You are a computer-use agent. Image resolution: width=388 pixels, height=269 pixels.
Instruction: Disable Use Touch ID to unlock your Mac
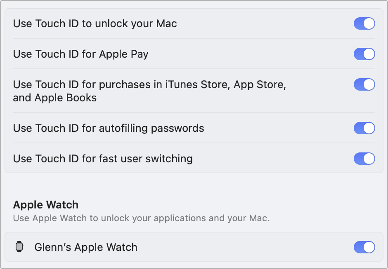pos(364,23)
